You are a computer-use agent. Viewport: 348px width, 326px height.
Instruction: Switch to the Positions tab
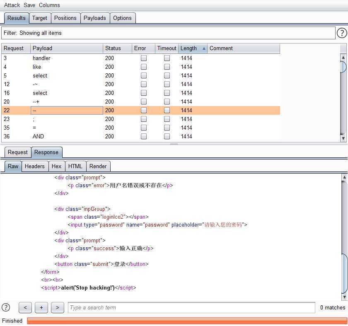point(65,18)
